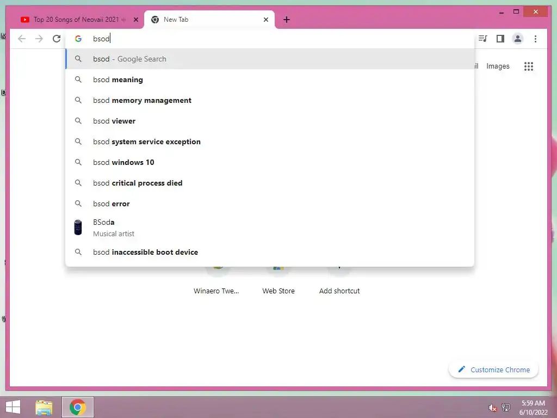Viewport: 557px width, 418px height.
Task: Open the taskbar clock showing 5:59 AM
Action: [x=533, y=408]
